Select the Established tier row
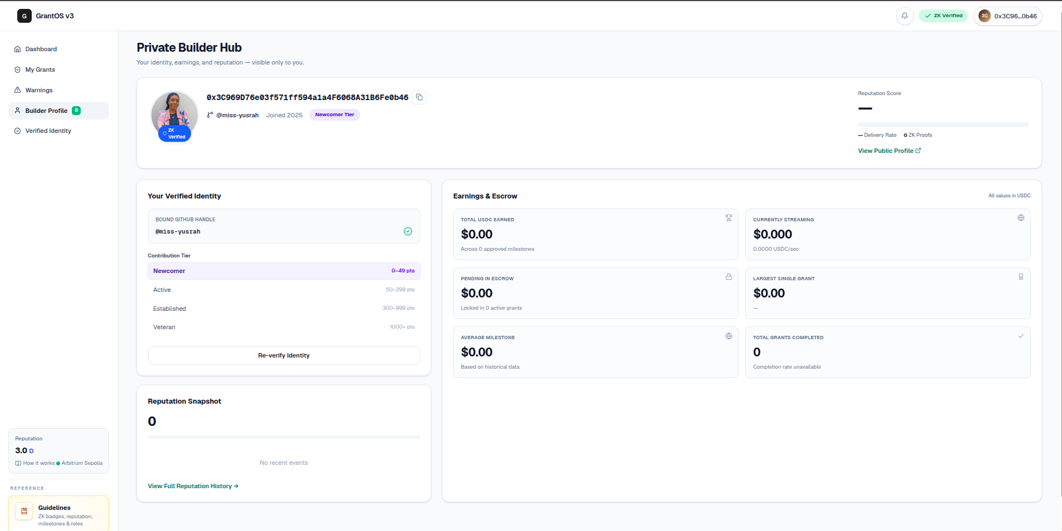Image resolution: width=1062 pixels, height=531 pixels. 284,309
